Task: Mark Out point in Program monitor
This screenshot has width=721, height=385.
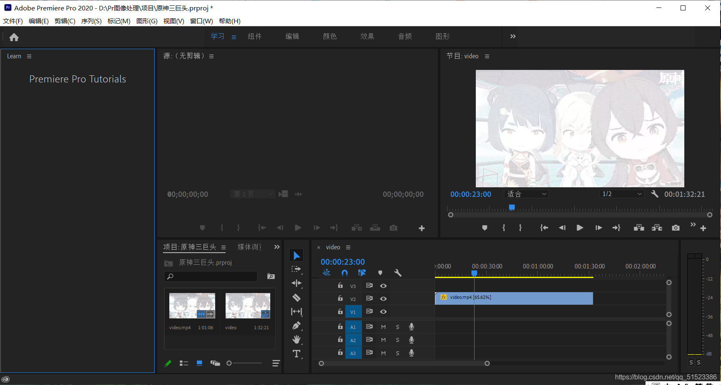Action: pyautogui.click(x=520, y=228)
